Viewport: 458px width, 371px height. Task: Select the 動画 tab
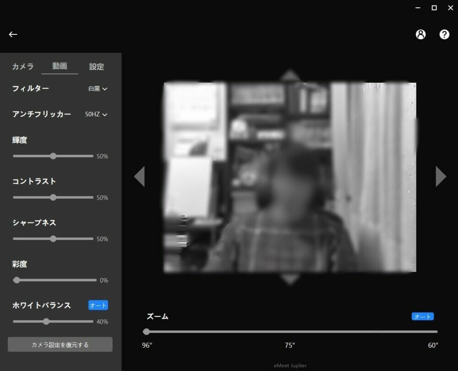click(60, 66)
